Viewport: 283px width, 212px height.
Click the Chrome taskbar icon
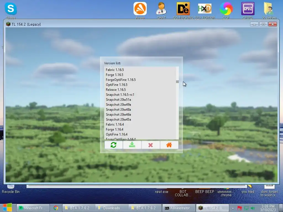(x=56, y=208)
